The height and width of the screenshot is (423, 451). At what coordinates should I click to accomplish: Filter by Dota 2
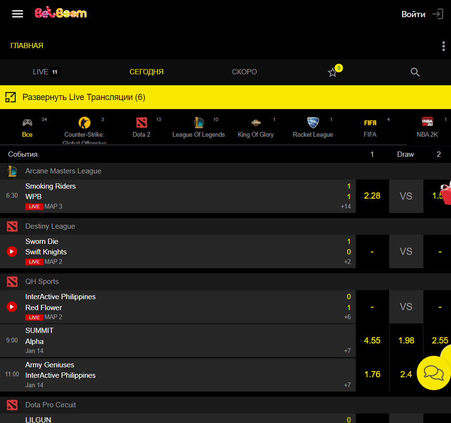(x=141, y=128)
